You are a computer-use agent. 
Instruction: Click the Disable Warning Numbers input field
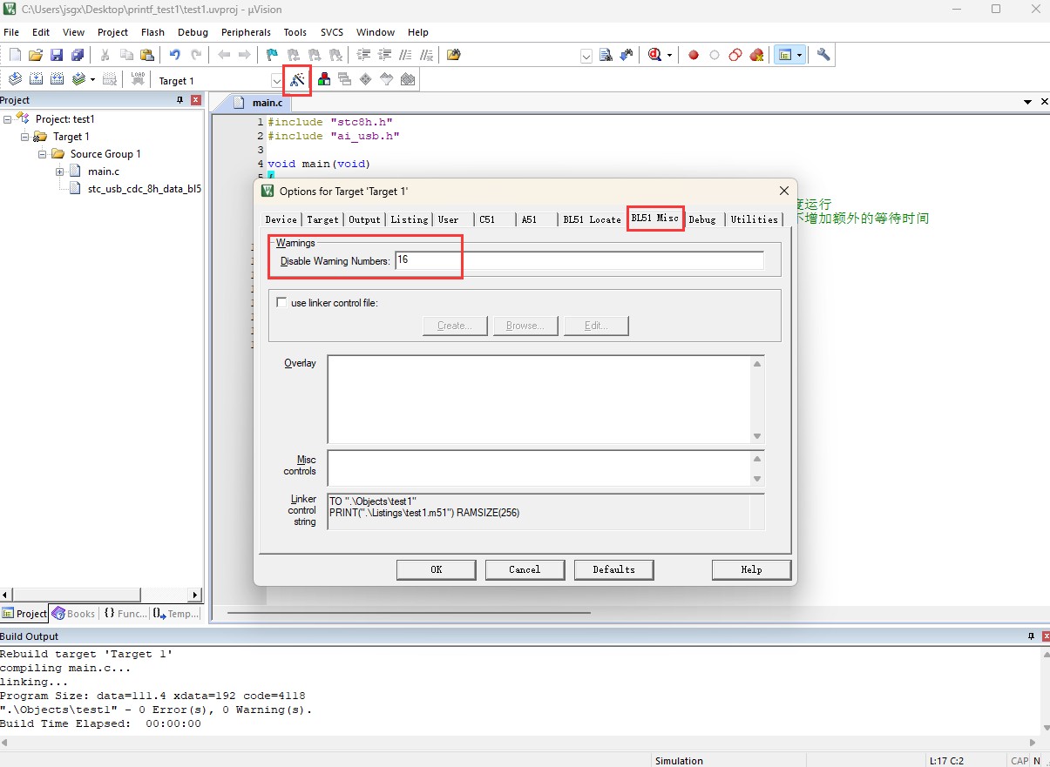[x=579, y=260]
